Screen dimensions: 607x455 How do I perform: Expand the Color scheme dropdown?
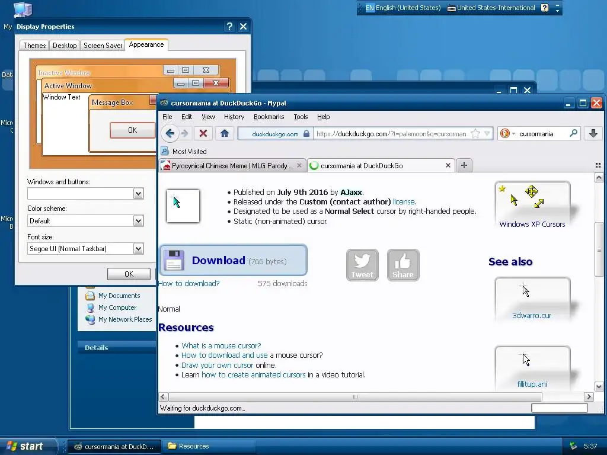(x=138, y=221)
